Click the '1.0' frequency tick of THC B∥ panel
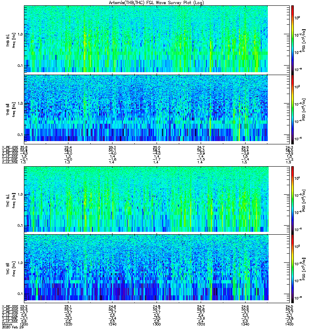Image resolution: width=309 pixels, height=330 pixels. pyautogui.click(x=21, y=263)
